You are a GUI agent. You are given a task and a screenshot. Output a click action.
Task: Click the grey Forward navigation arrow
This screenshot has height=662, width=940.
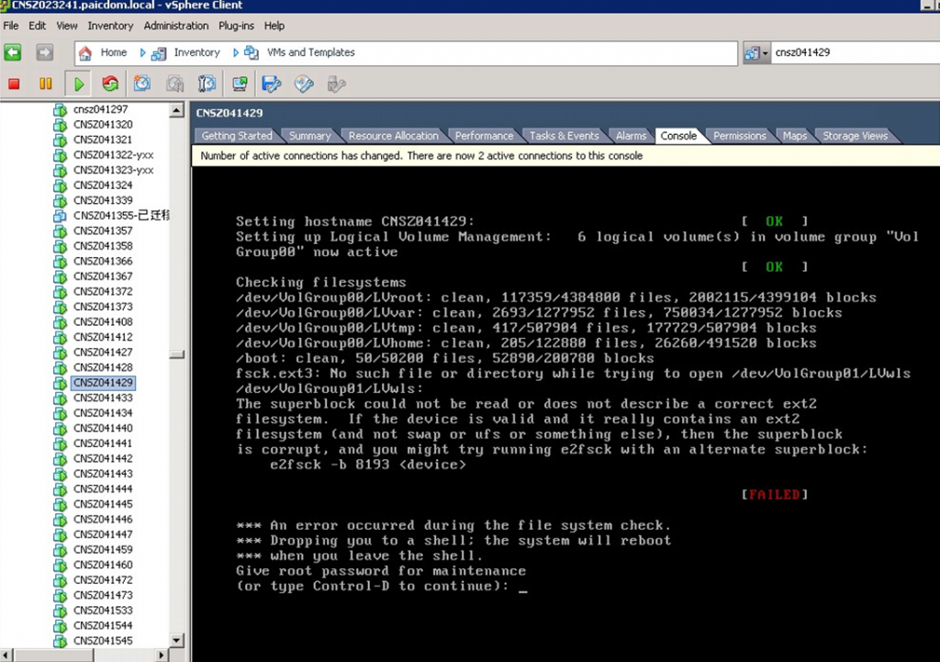[44, 52]
